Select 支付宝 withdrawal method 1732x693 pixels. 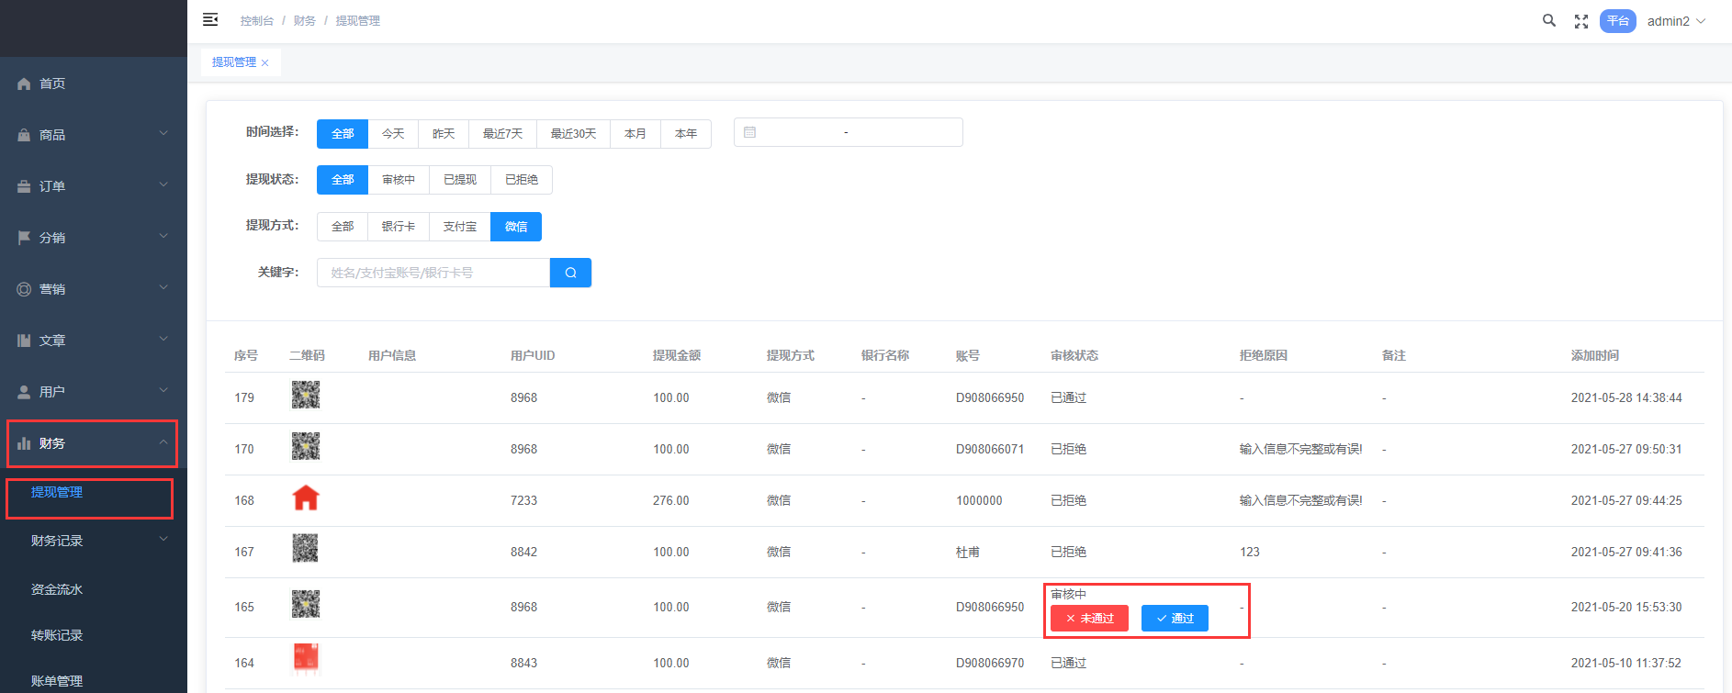[460, 227]
